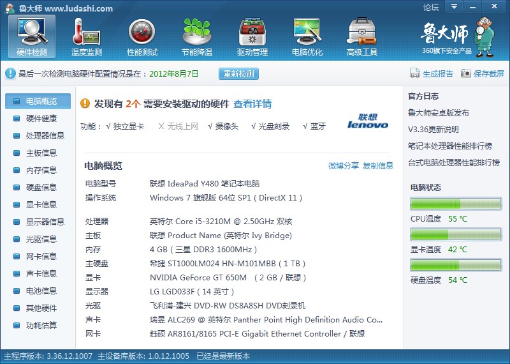
Task: Select 电脑概览 in the sidebar
Action: [x=38, y=101]
